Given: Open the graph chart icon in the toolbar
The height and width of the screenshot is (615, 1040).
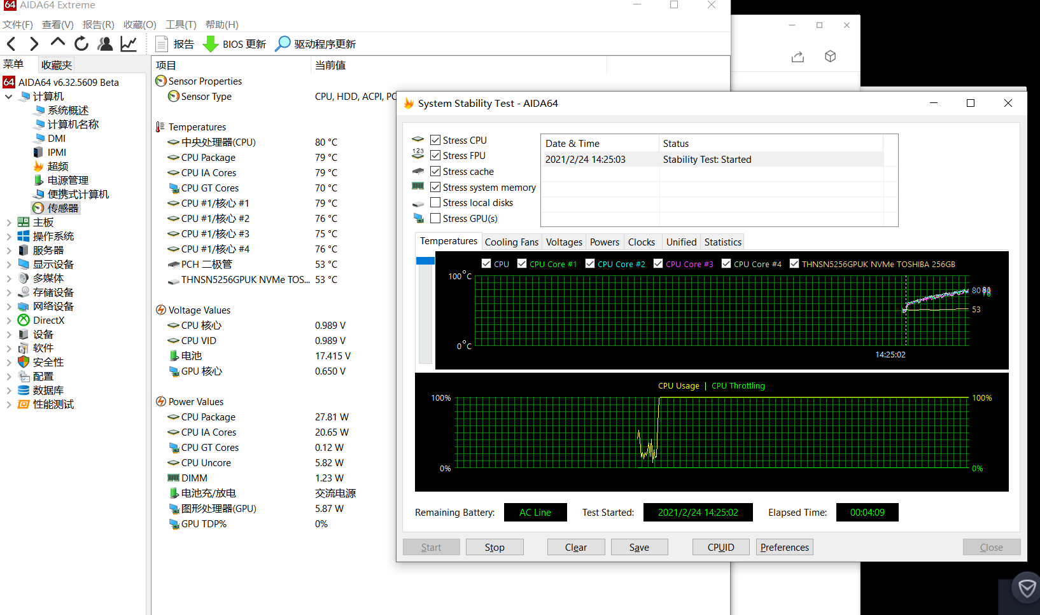Looking at the screenshot, I should [x=129, y=44].
